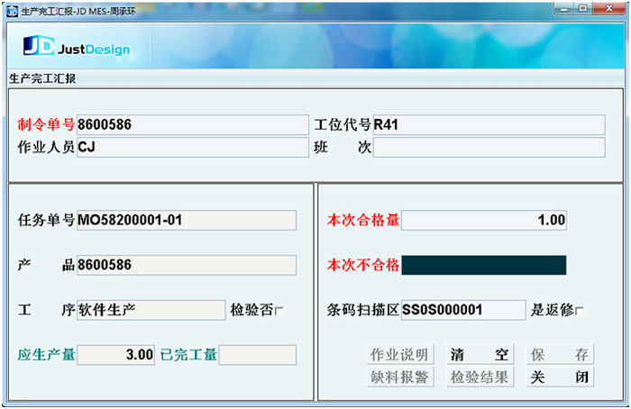The image size is (631, 409).
Task: Focus the 条码扫描区 barcode input
Action: (462, 310)
